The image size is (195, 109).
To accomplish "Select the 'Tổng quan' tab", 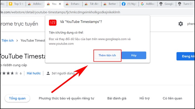I will click(x=17, y=98).
